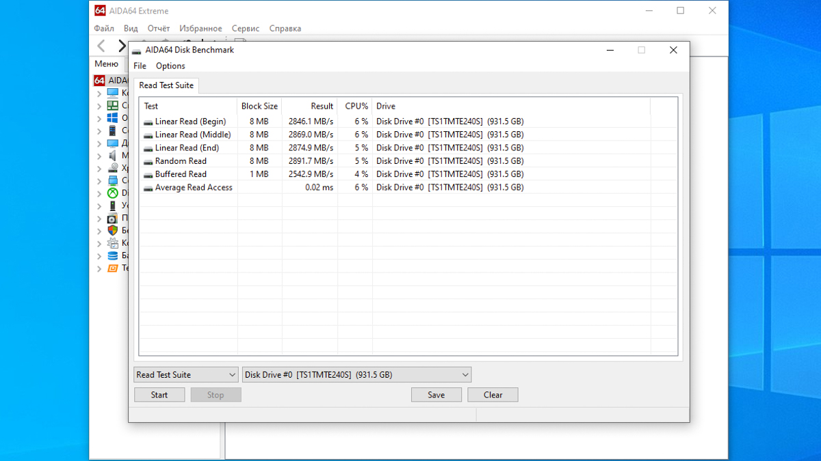Select the Server tower icon in the tree
821x461 pixels.
click(113, 130)
